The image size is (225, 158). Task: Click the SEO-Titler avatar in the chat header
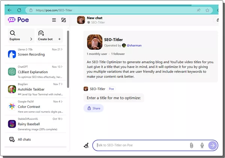81,20
